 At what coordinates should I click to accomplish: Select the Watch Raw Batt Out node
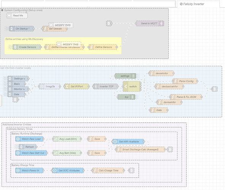pos(31,153)
